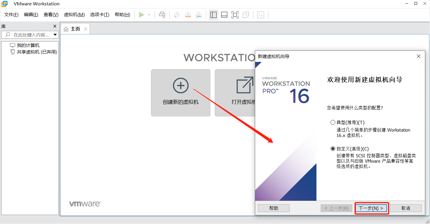Click the revert snapshot icon

pos(188,15)
